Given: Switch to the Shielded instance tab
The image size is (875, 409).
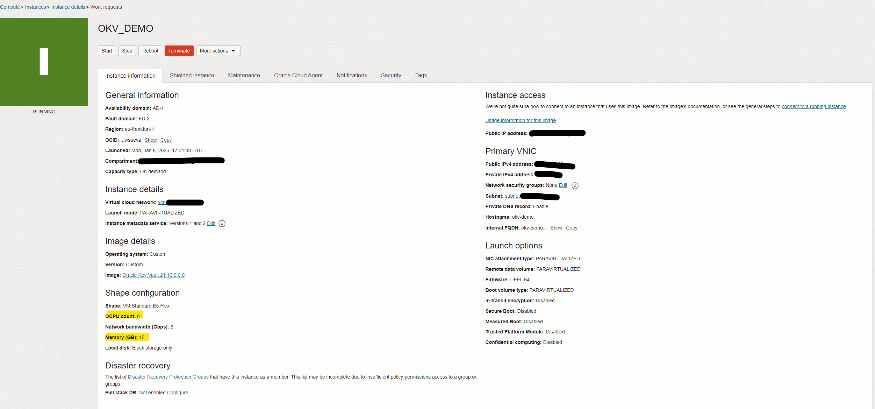Looking at the screenshot, I should 192,76.
